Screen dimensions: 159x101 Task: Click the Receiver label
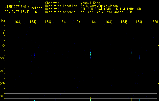[52, 9]
